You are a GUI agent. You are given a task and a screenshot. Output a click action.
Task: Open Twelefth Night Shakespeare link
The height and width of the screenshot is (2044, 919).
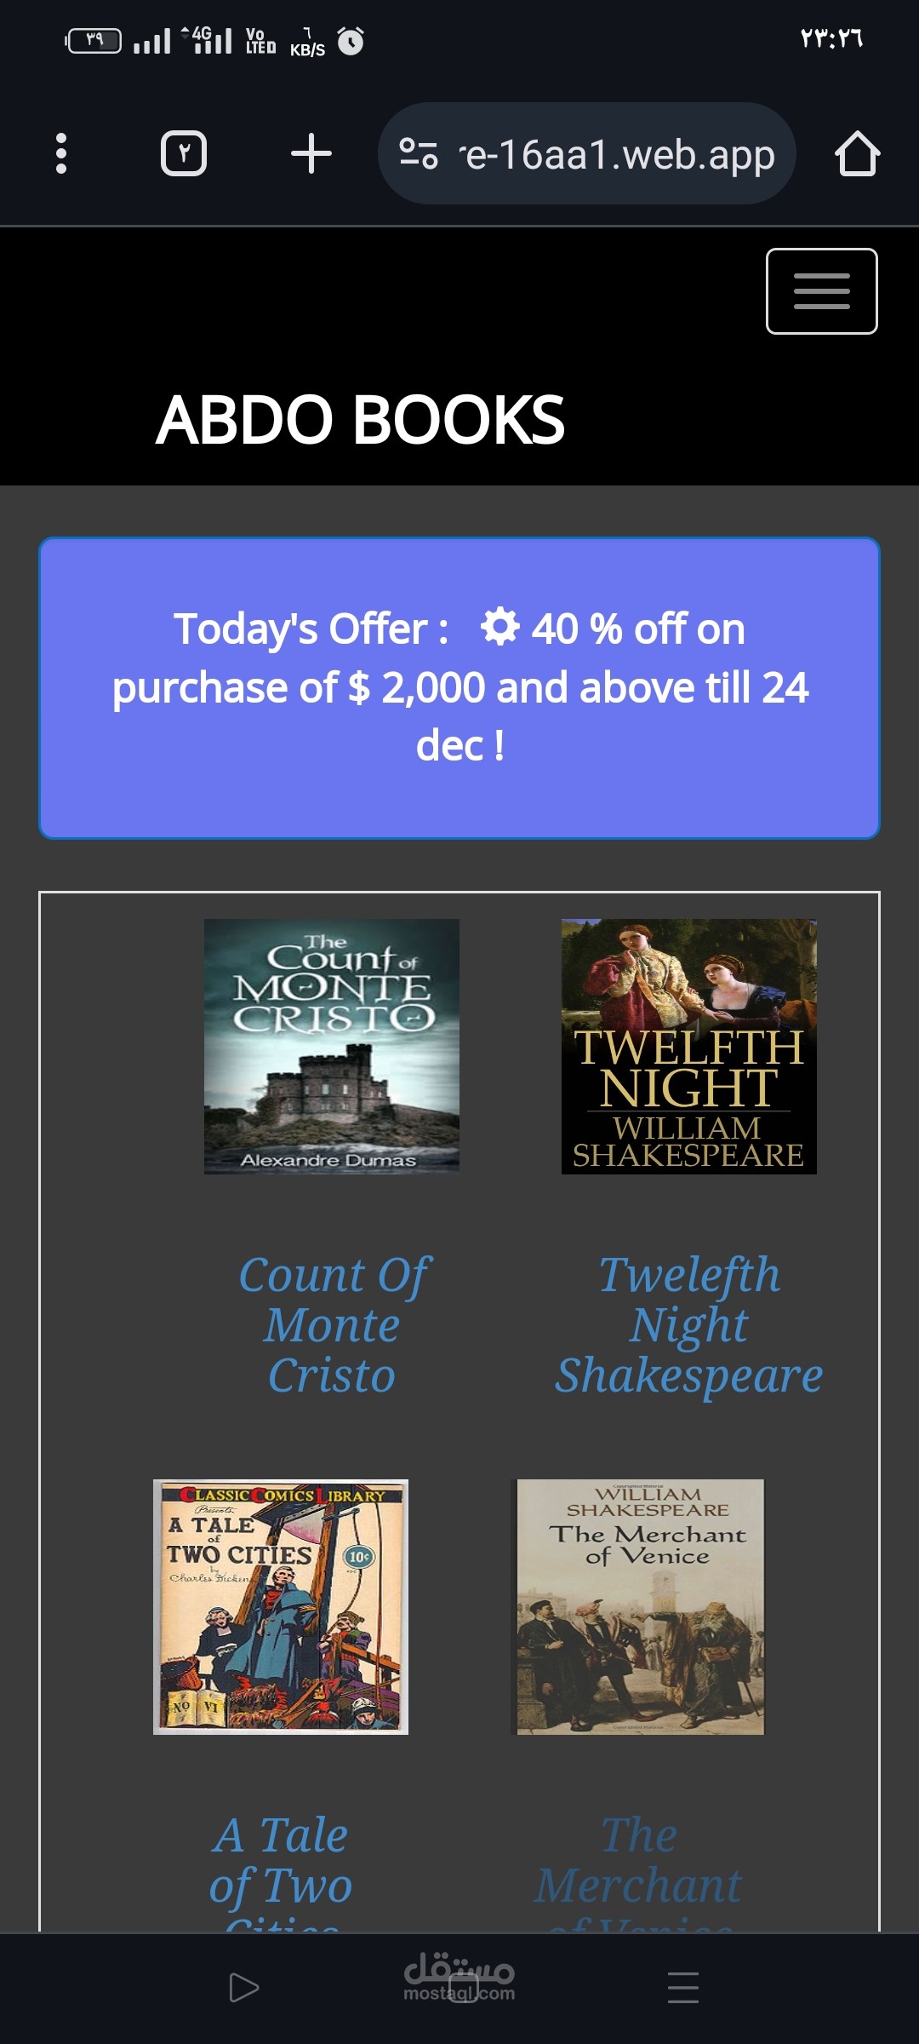(x=688, y=1324)
